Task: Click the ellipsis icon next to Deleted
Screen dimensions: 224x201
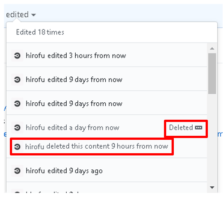Action: tap(198, 128)
